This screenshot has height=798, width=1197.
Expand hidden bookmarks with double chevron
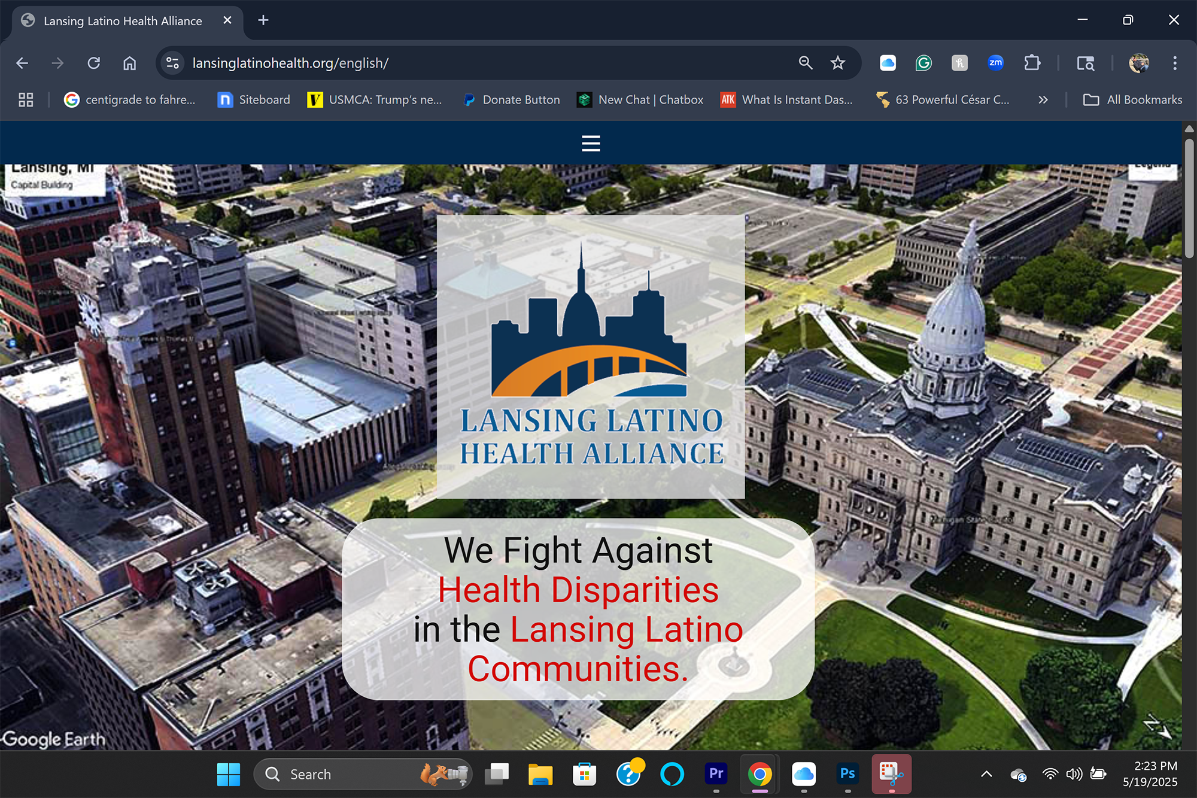1043,100
